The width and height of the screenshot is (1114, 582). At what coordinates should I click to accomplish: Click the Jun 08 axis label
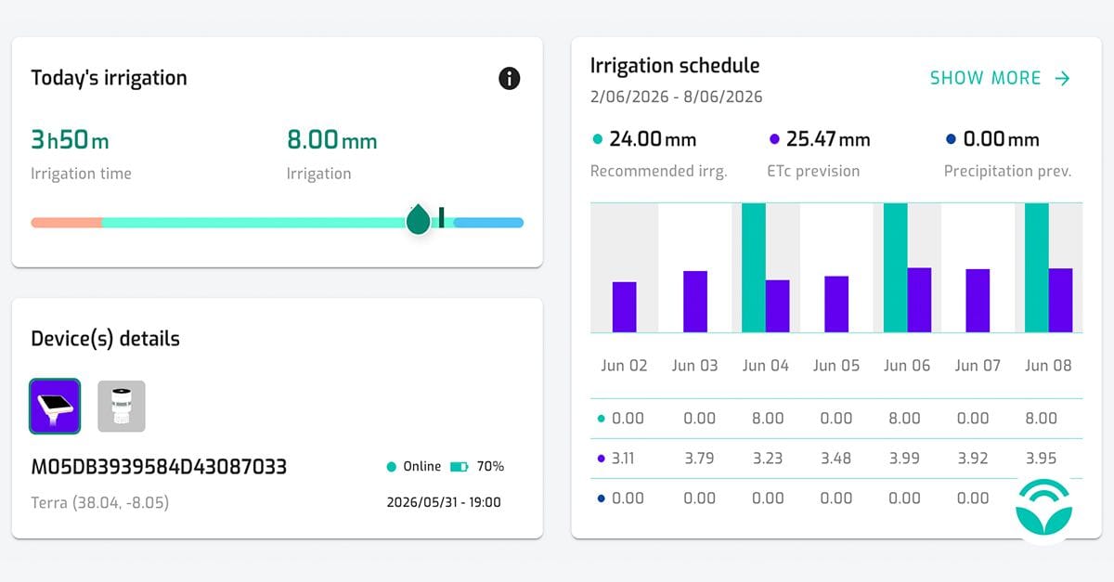(1048, 366)
